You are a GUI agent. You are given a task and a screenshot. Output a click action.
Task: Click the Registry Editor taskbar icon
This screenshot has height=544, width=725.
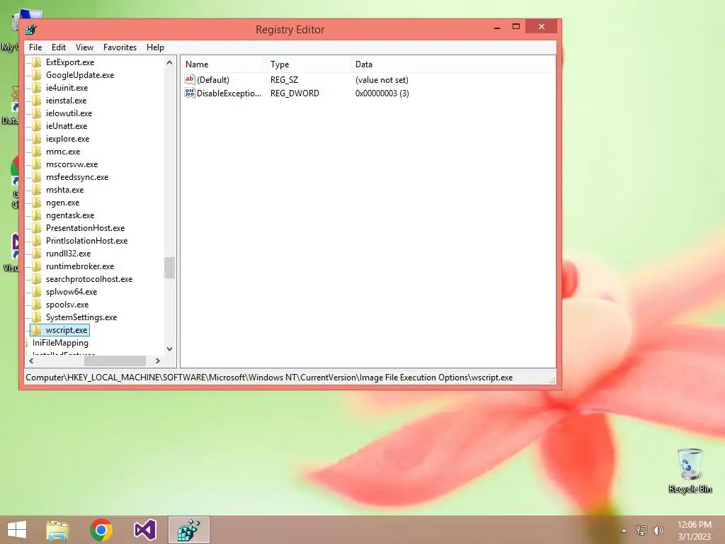click(188, 530)
